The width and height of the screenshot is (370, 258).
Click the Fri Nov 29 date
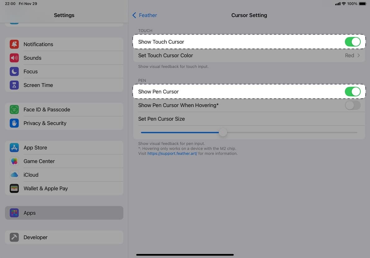28,4
